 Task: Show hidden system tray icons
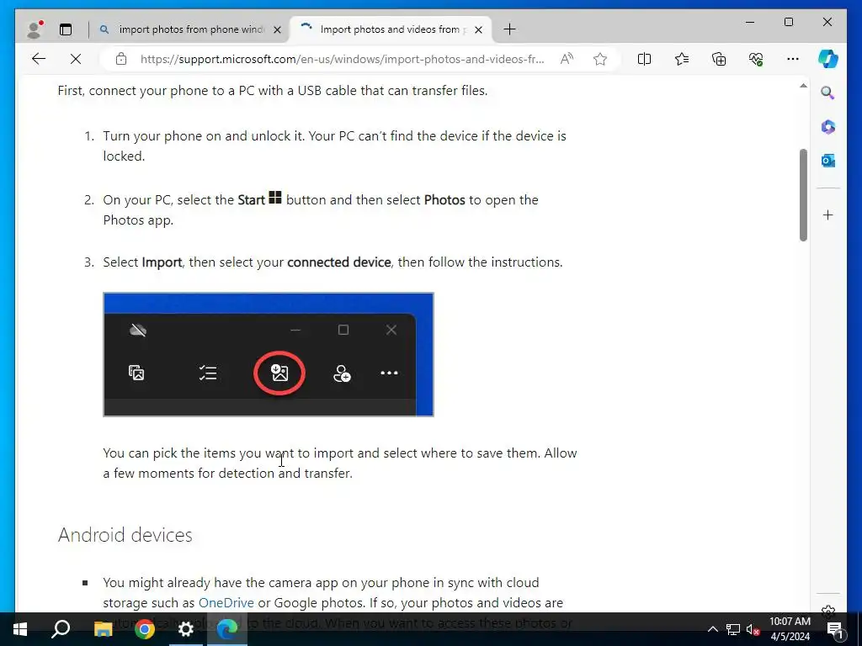[x=712, y=629]
